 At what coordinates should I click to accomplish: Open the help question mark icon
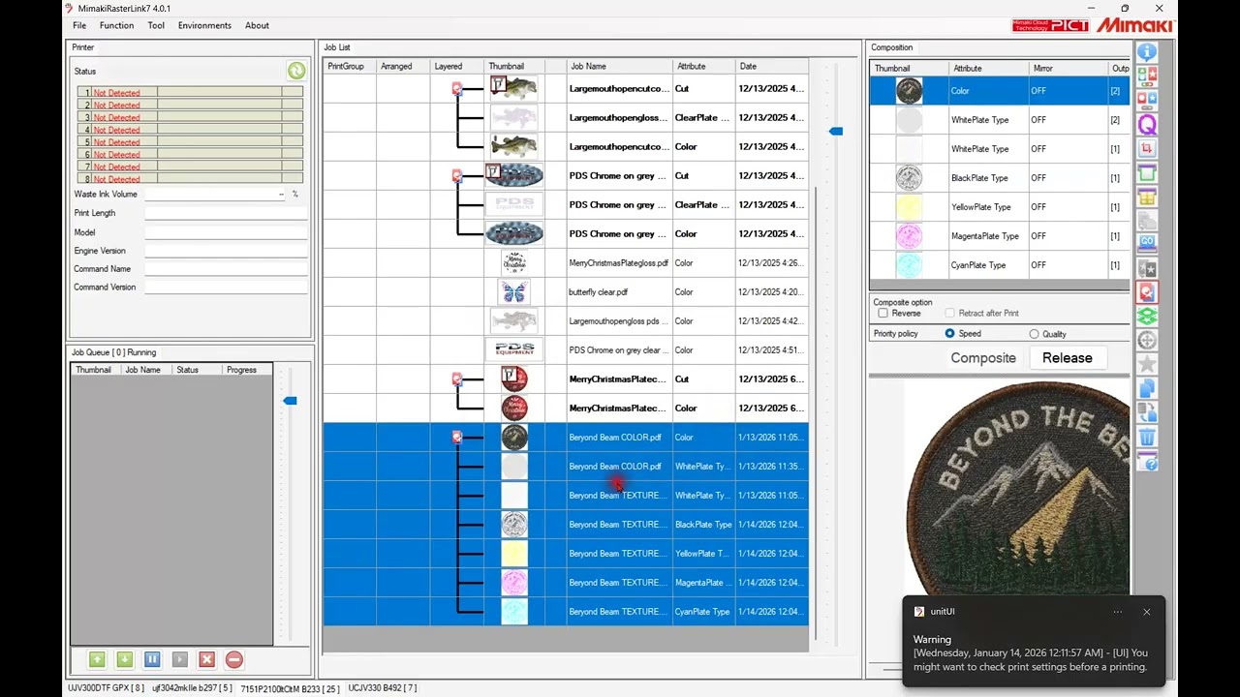(1147, 461)
